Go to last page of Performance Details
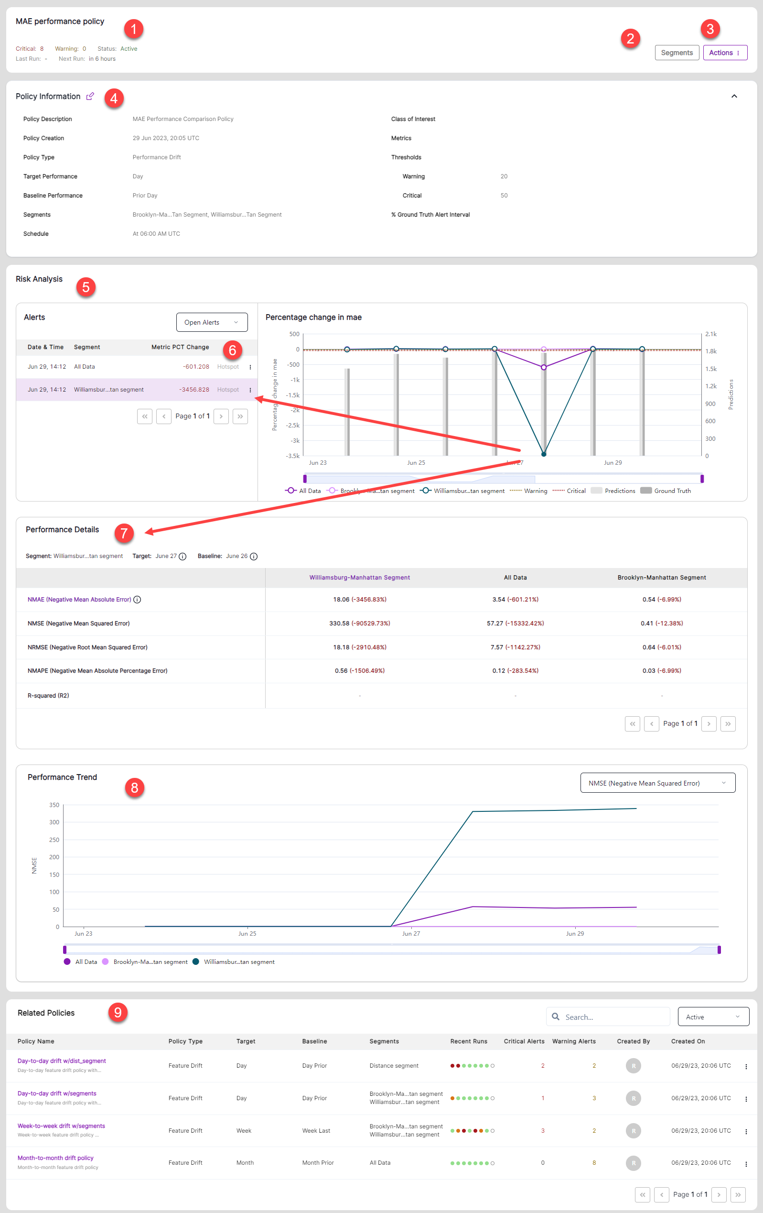This screenshot has height=1213, width=763. click(728, 724)
